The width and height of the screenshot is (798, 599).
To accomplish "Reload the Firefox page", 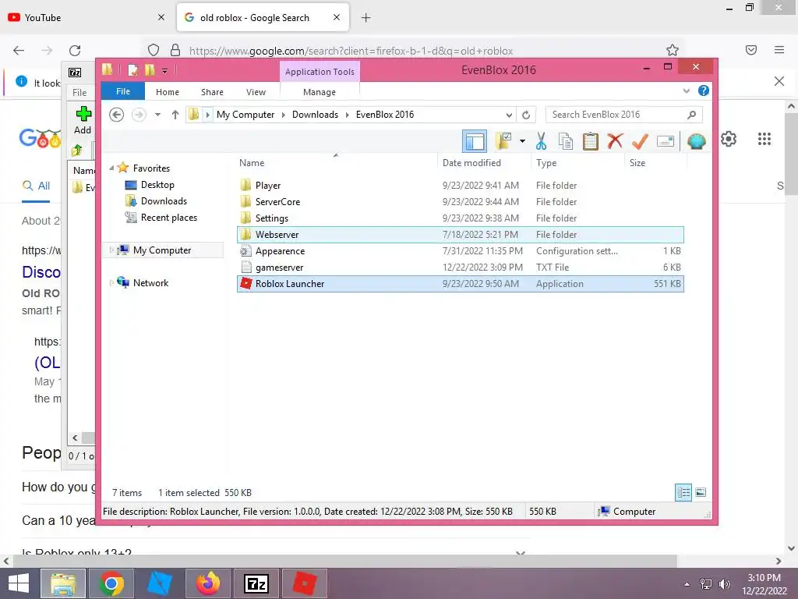I will (x=75, y=50).
